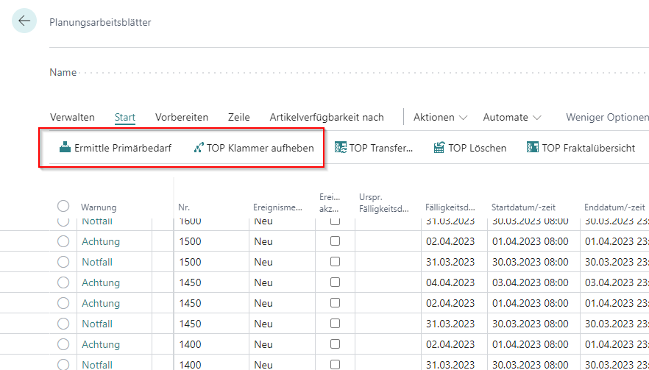This screenshot has width=649, height=370.
Task: Click the TOP Fraktalübersicht icon
Action: 533,148
